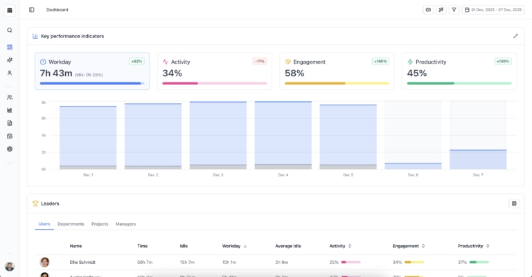The height and width of the screenshot is (277, 532).
Task: Click the Average Idle column header
Action: click(x=288, y=246)
